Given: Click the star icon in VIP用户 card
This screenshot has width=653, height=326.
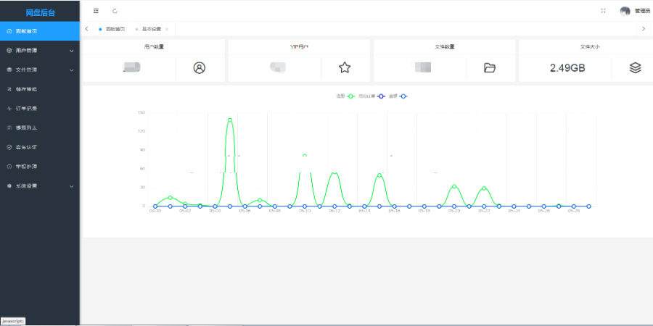Looking at the screenshot, I should click(x=345, y=67).
